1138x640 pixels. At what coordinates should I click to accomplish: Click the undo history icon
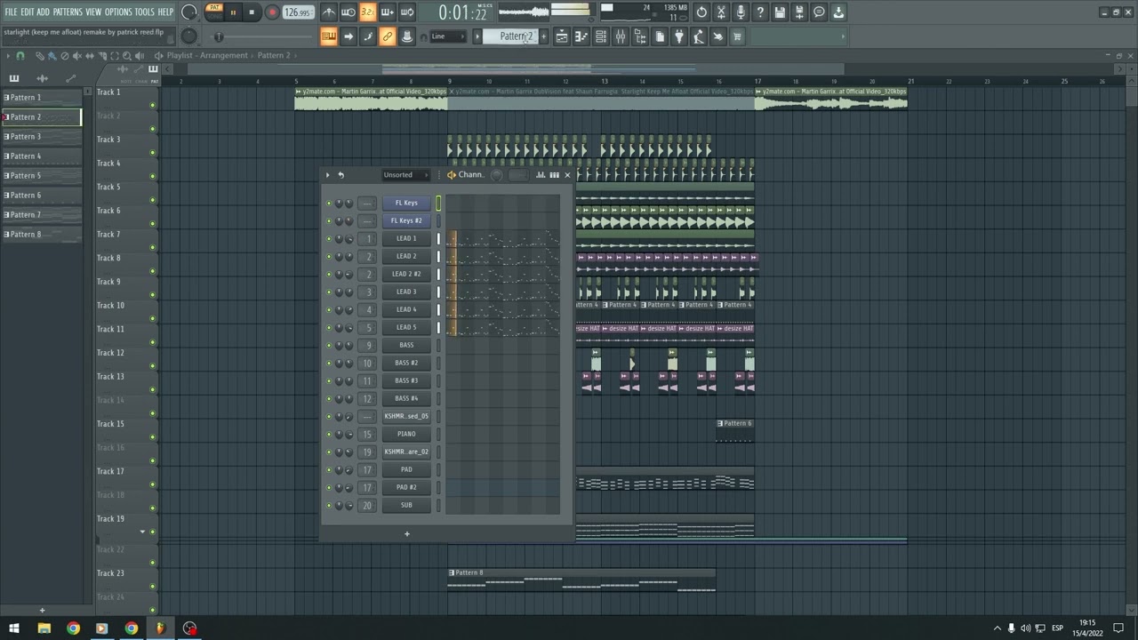pos(701,12)
